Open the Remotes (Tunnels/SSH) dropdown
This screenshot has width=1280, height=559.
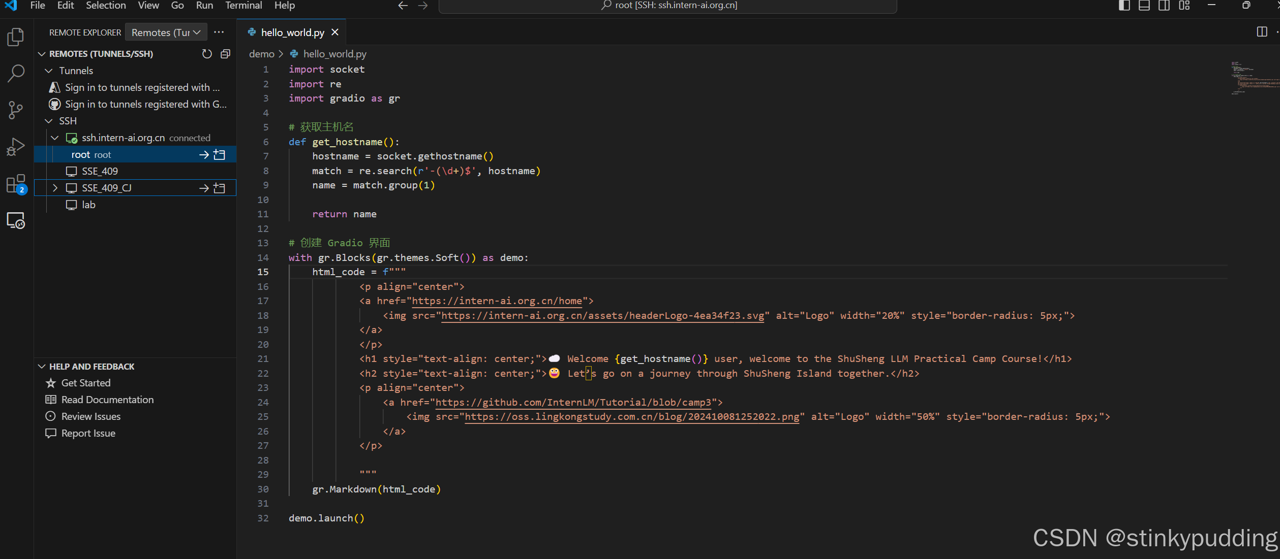(x=166, y=32)
